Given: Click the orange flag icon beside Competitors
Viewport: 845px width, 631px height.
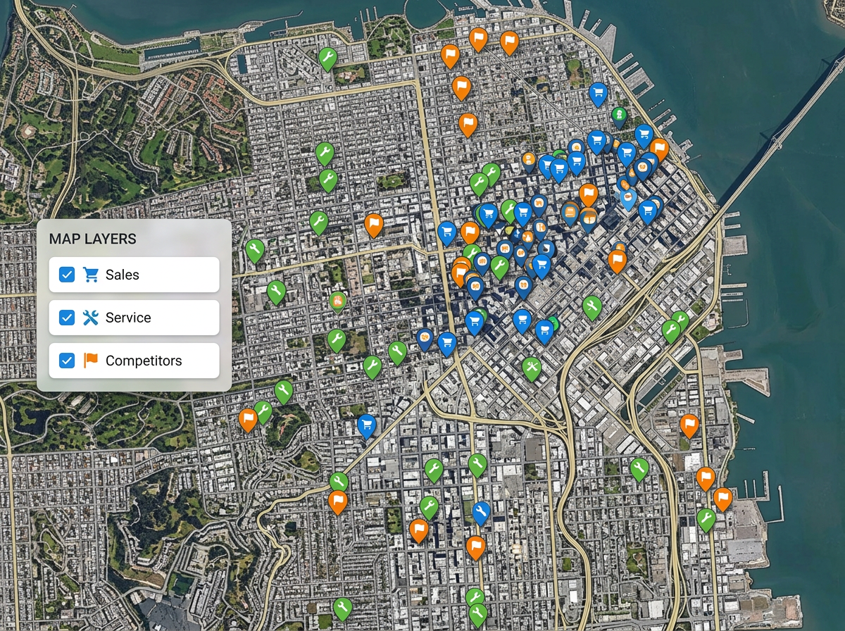Looking at the screenshot, I should coord(91,361).
